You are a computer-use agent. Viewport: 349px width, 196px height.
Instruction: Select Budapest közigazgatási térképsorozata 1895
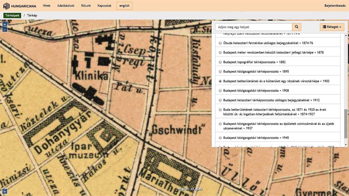point(220,71)
